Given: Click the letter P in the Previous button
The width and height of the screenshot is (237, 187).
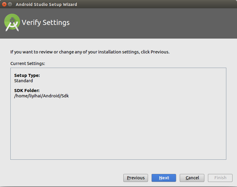Looking at the screenshot, I should (x=128, y=178).
